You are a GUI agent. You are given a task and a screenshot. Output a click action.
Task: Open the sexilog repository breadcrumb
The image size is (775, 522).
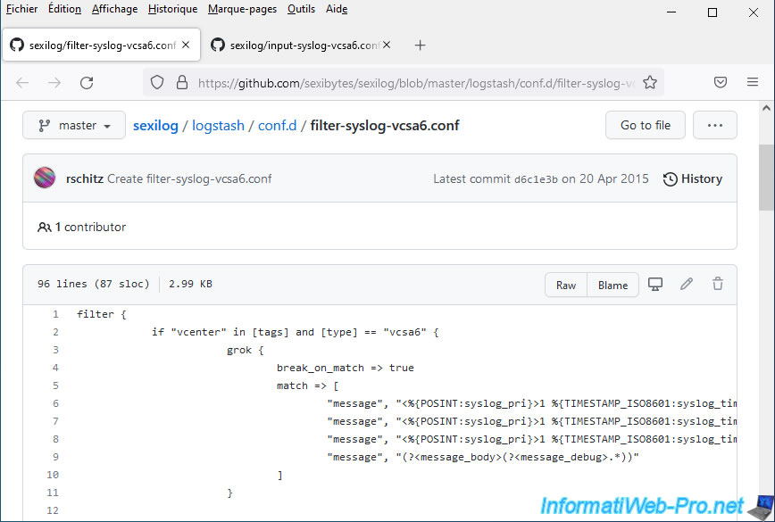click(155, 126)
